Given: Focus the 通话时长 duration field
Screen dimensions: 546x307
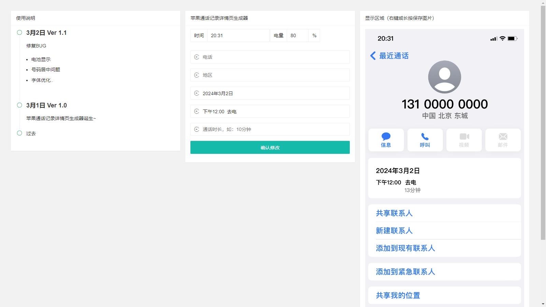Looking at the screenshot, I should (270, 129).
